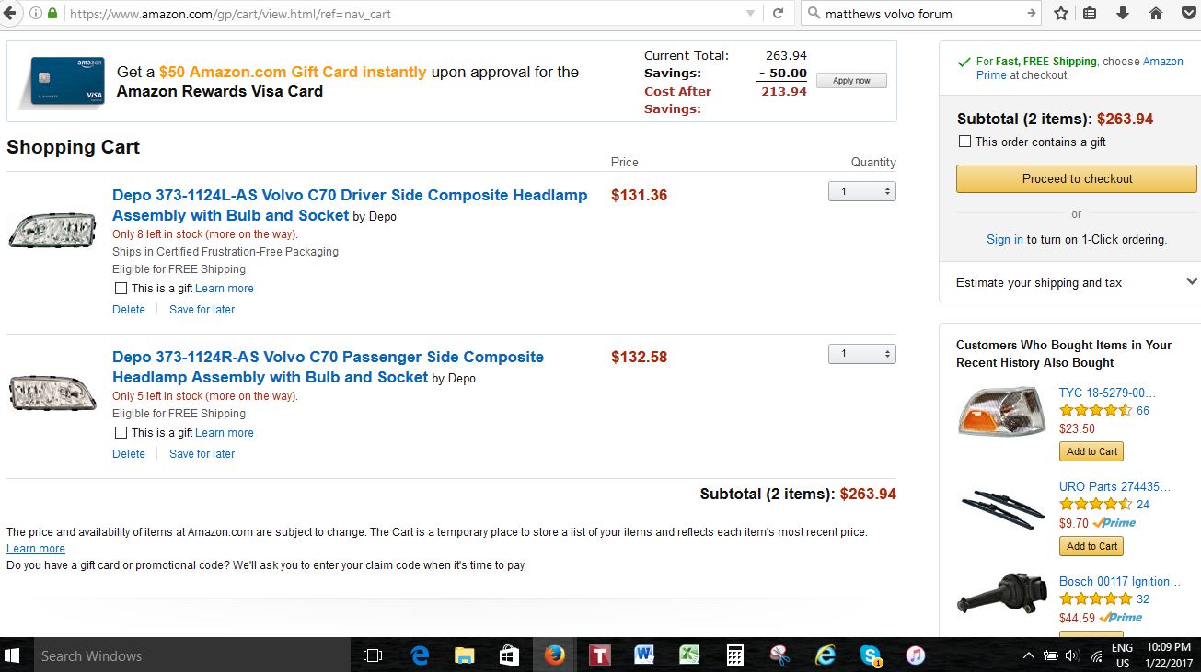Click the Proceed to checkout button
Image resolution: width=1201 pixels, height=672 pixels.
click(1076, 178)
